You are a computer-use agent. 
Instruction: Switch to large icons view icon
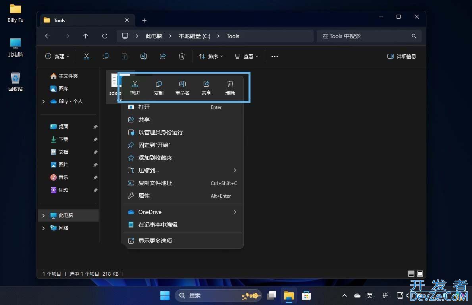point(420,274)
